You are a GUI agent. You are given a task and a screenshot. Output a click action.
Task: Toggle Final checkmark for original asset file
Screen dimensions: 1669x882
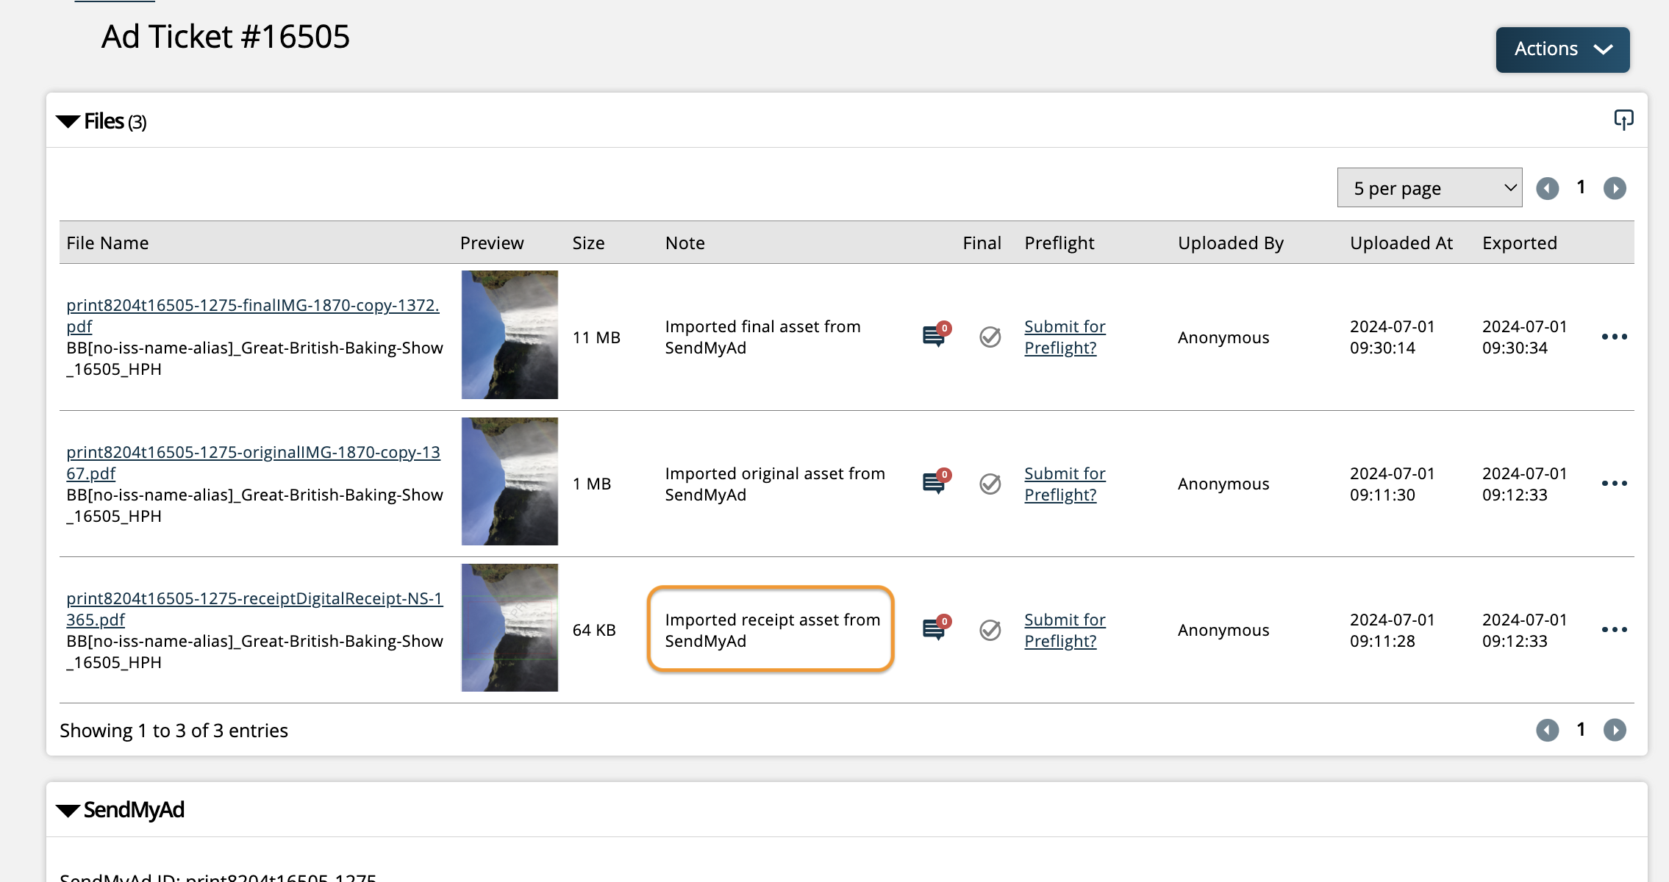(x=990, y=484)
